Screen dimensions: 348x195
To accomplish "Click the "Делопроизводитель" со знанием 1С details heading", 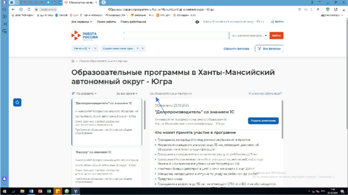I will (194, 112).
